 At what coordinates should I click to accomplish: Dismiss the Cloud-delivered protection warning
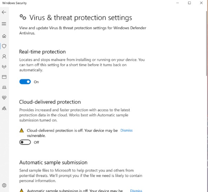click(127, 130)
